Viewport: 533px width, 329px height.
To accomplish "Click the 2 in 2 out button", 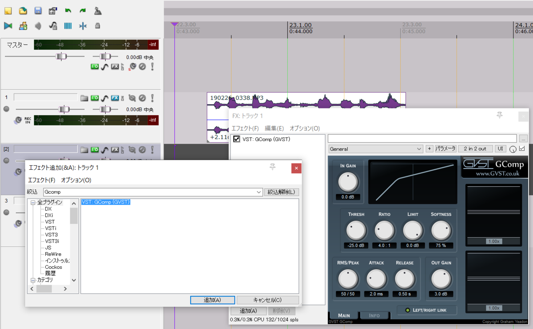I will [x=475, y=149].
